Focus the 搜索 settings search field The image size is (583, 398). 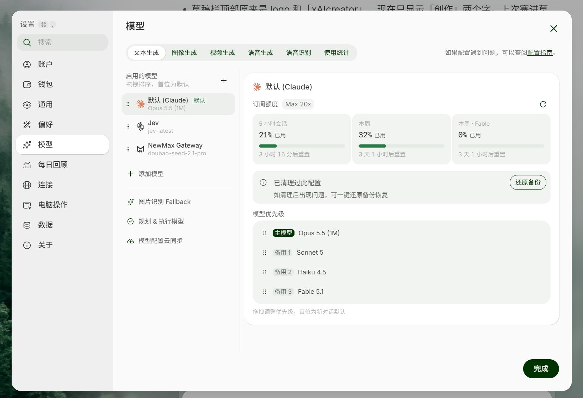pyautogui.click(x=62, y=43)
